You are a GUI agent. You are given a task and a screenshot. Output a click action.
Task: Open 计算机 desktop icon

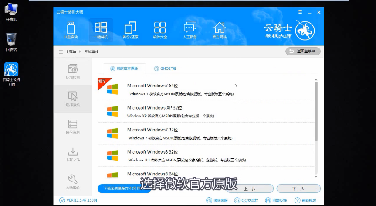pos(11,13)
